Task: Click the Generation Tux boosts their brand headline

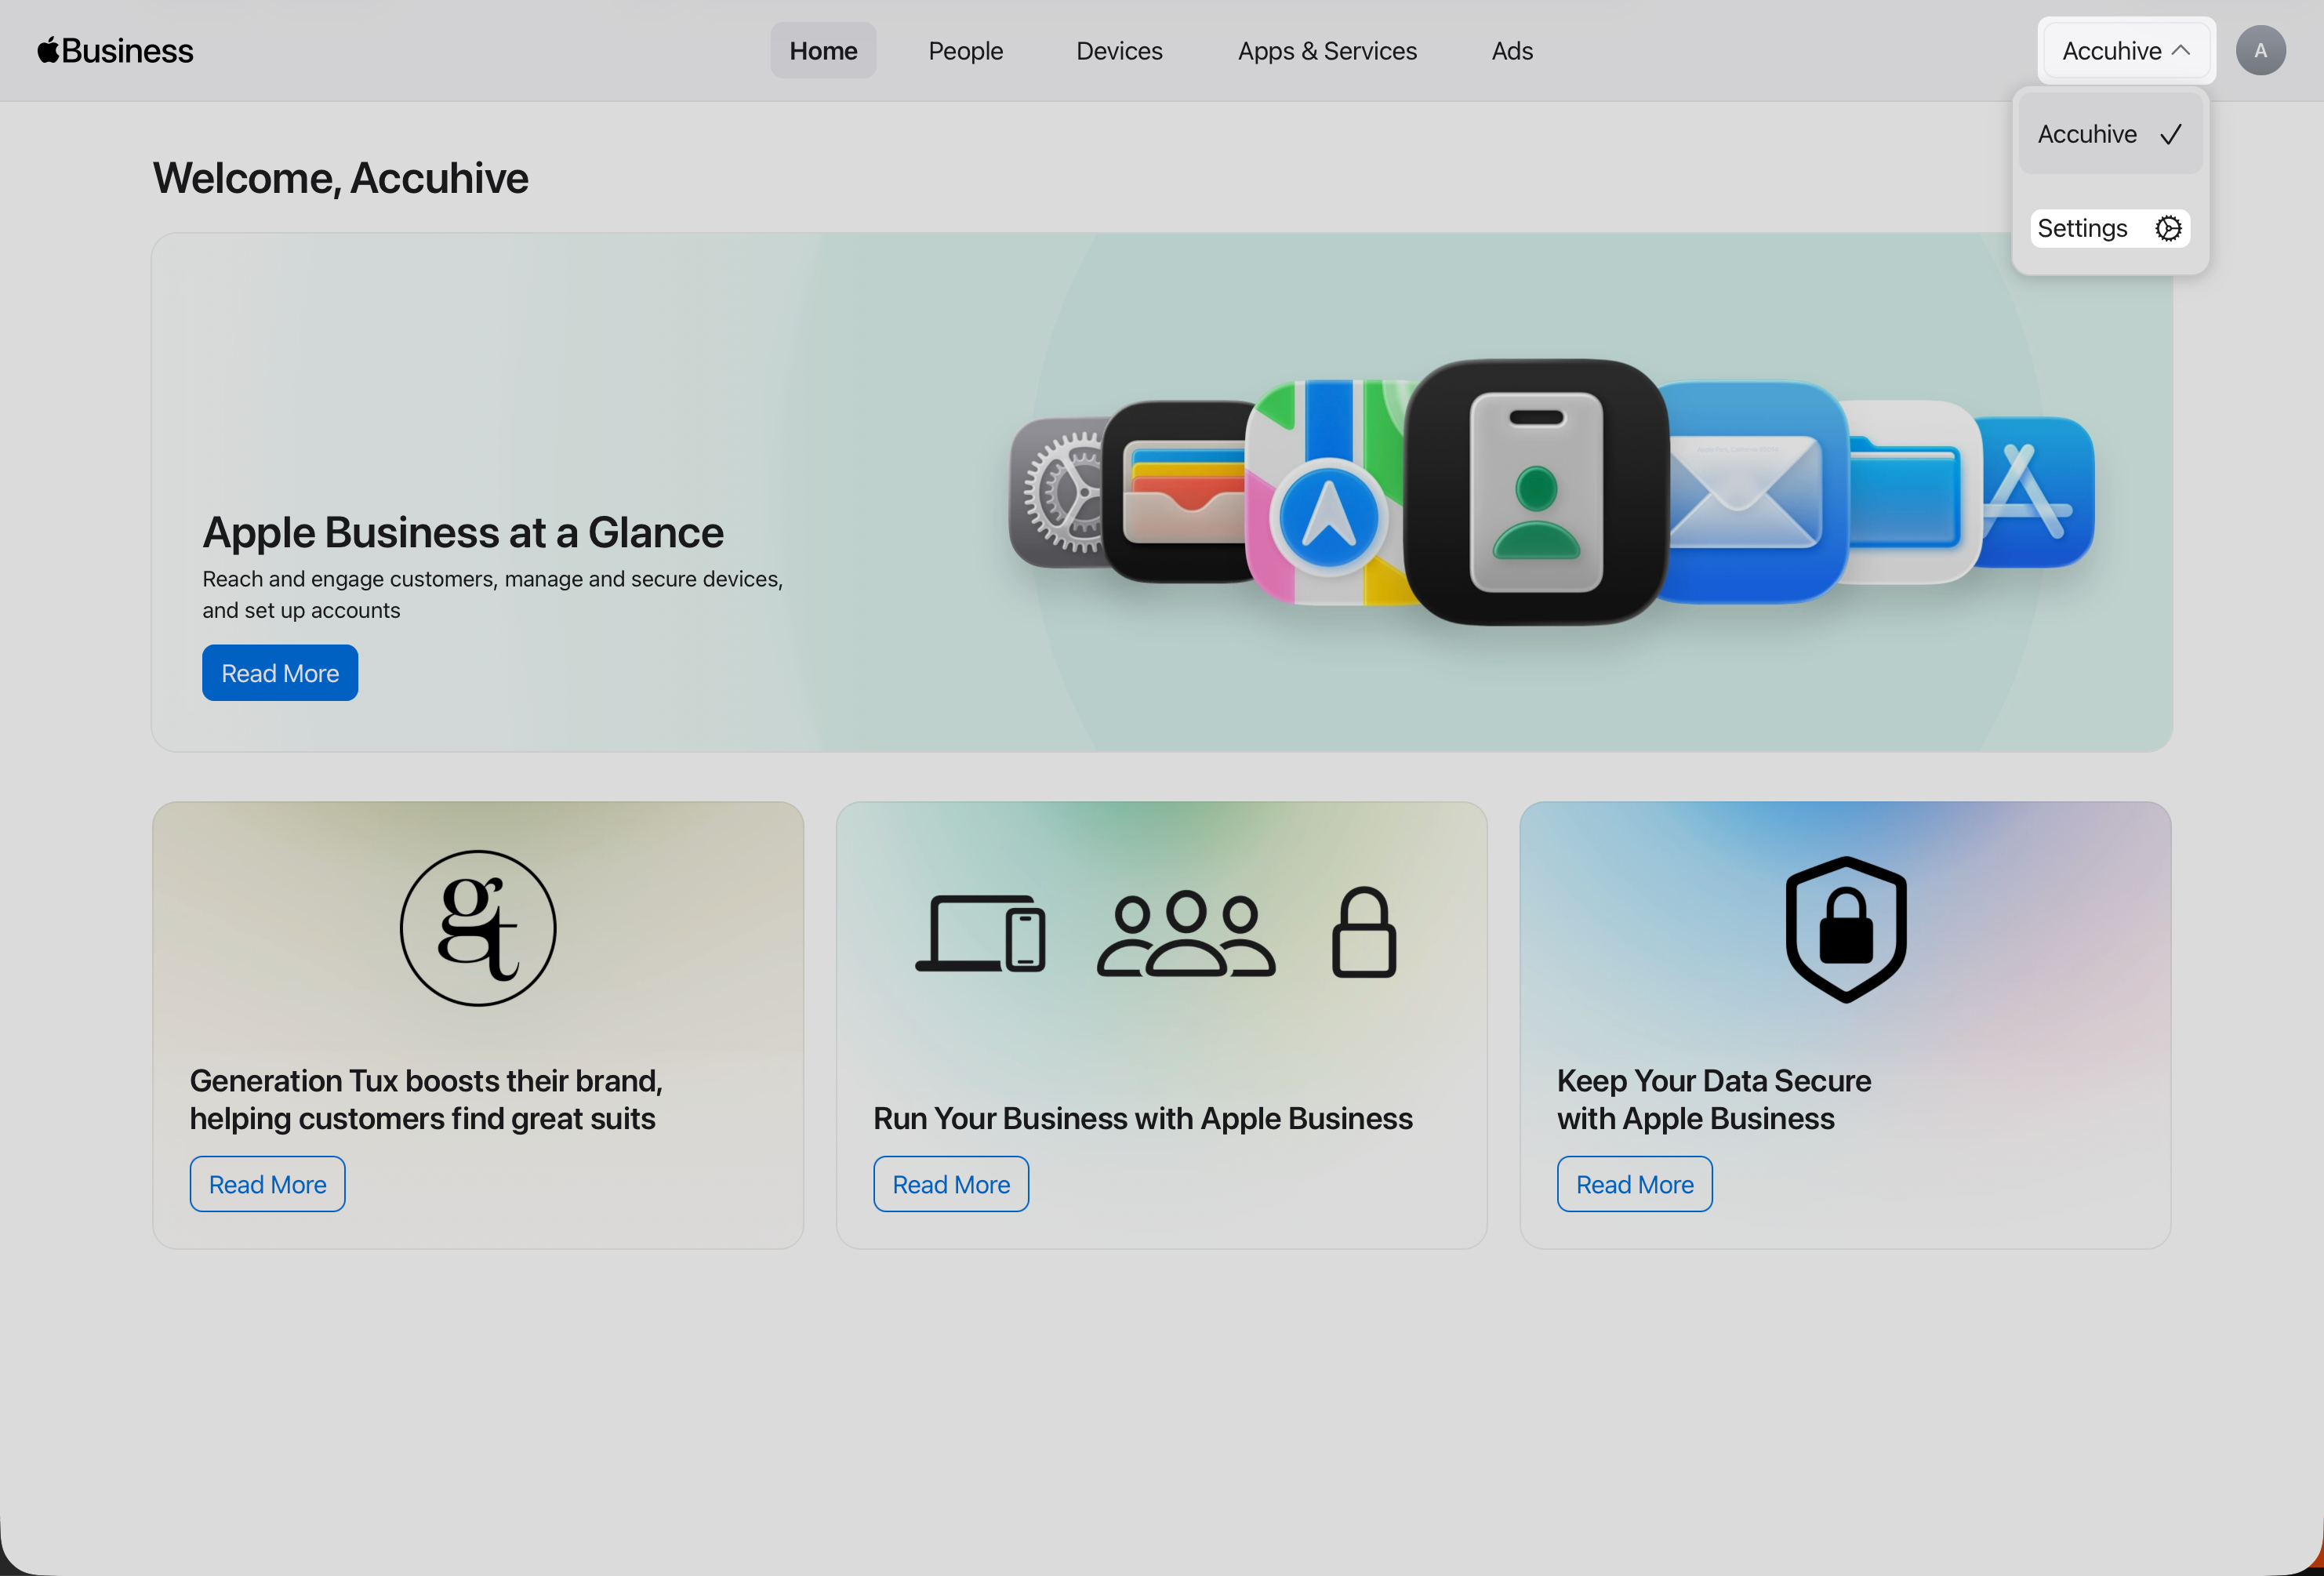Action: click(x=426, y=1099)
